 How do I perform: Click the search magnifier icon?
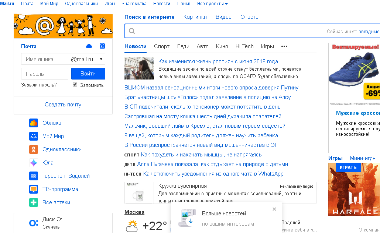tap(132, 31)
